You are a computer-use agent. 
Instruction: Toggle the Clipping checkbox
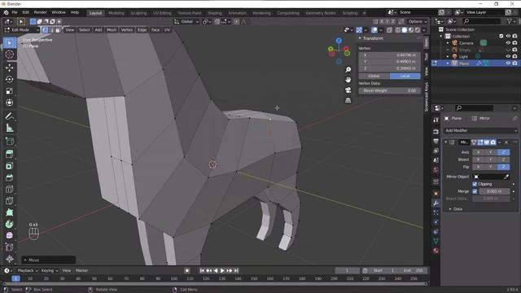tap(475, 184)
